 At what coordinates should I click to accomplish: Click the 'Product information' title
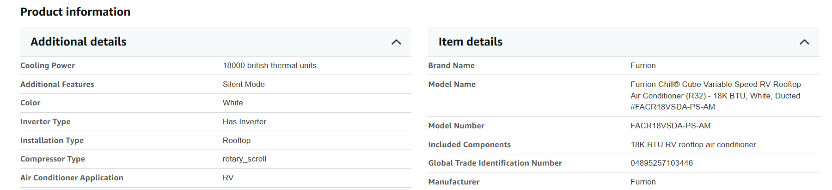click(75, 12)
